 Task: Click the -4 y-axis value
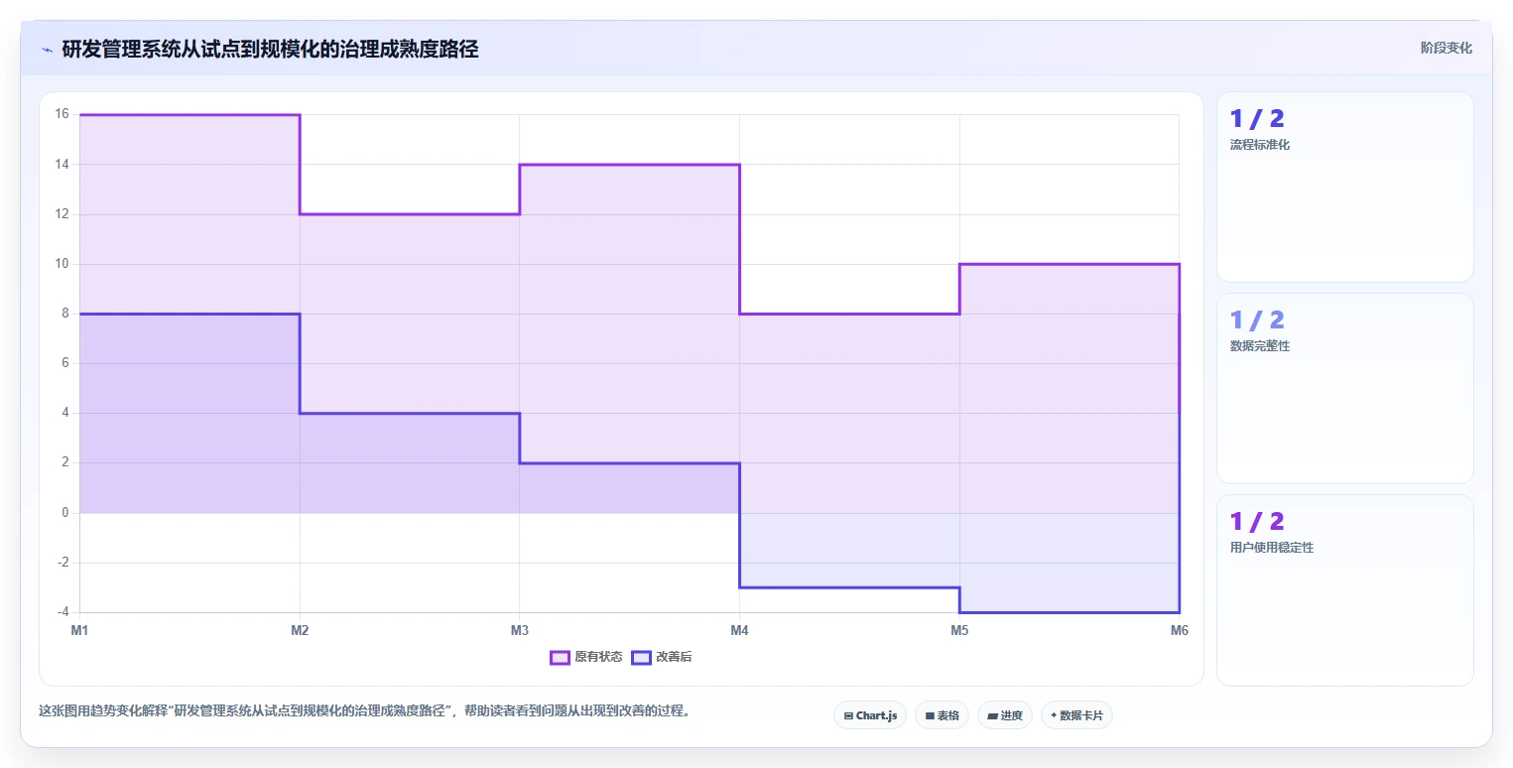pyautogui.click(x=62, y=612)
